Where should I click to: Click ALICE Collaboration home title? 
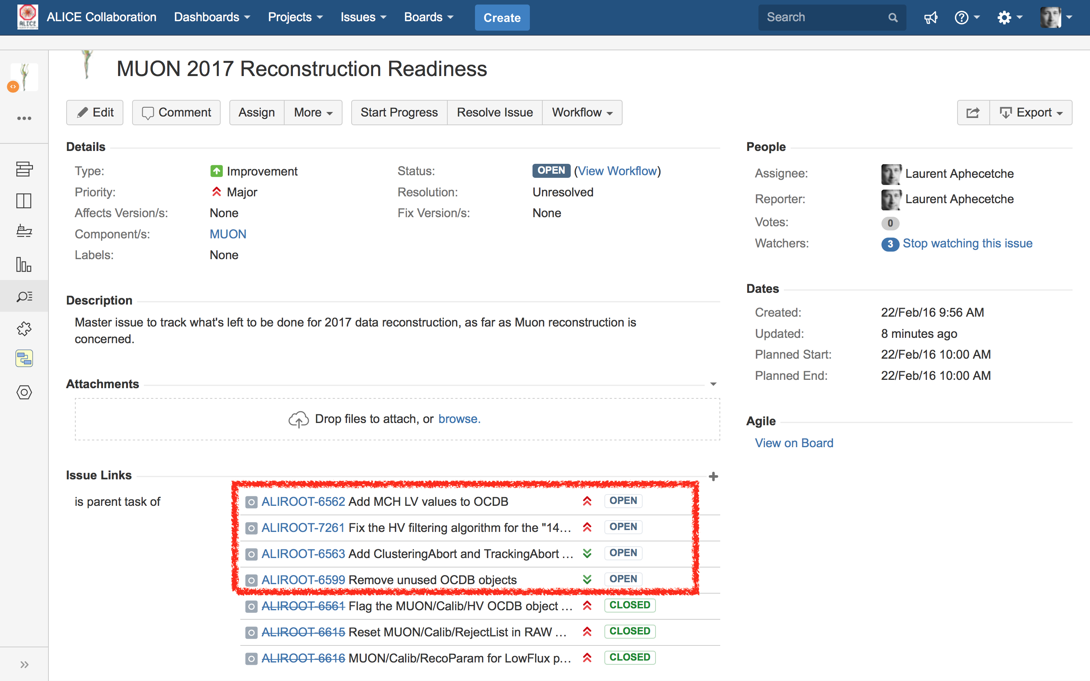101,17
